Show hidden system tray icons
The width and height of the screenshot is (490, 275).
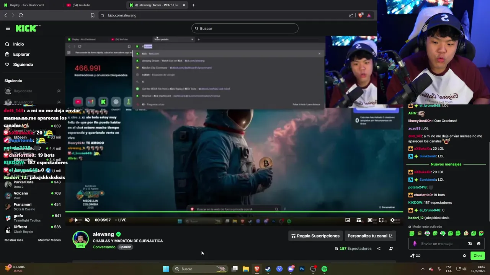423,269
